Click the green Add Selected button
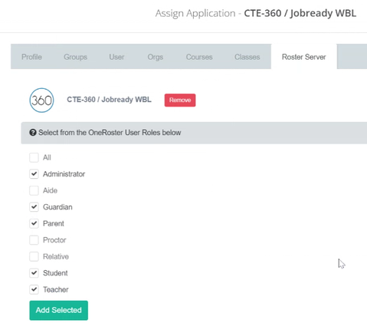 59,310
